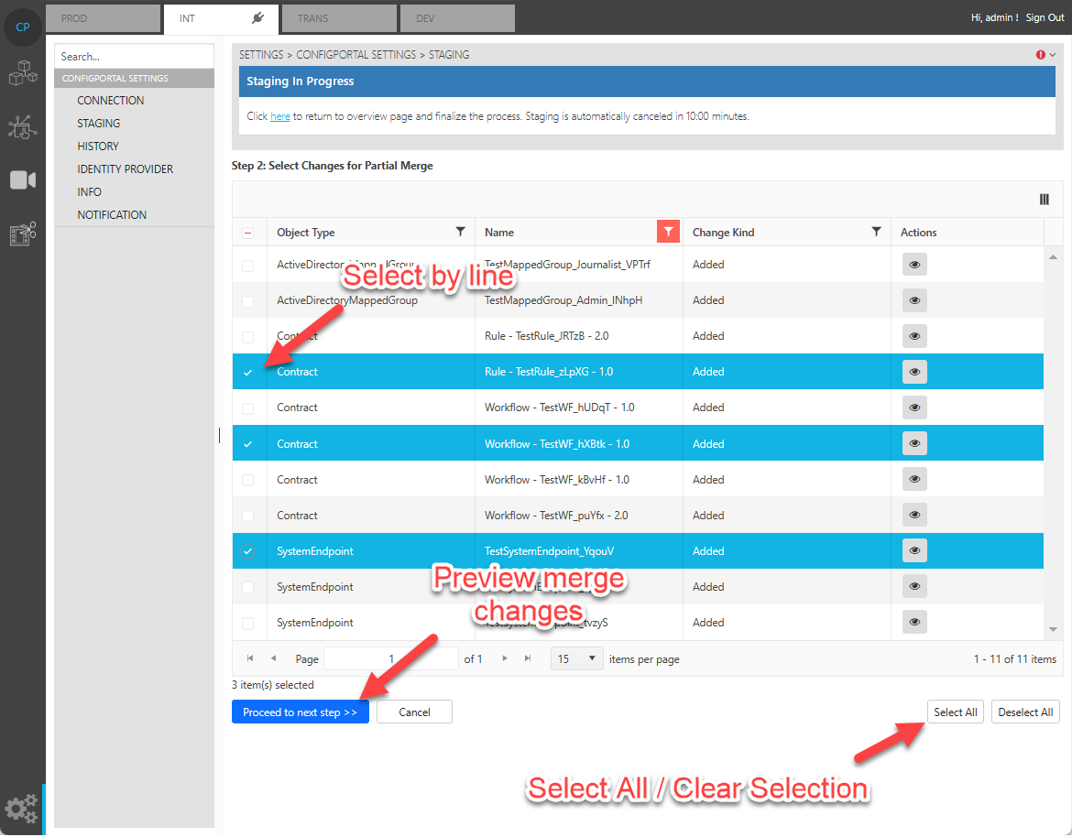The height and width of the screenshot is (837, 1072).
Task: Click the Deselect All button
Action: (x=1025, y=712)
